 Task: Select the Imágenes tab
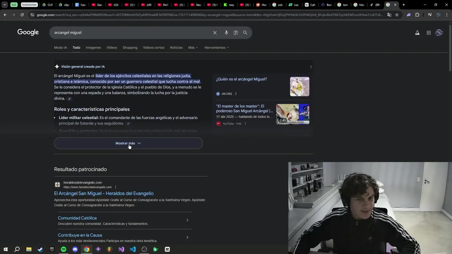(x=93, y=48)
